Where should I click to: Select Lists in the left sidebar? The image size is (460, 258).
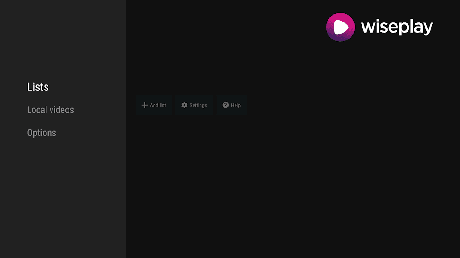click(38, 87)
